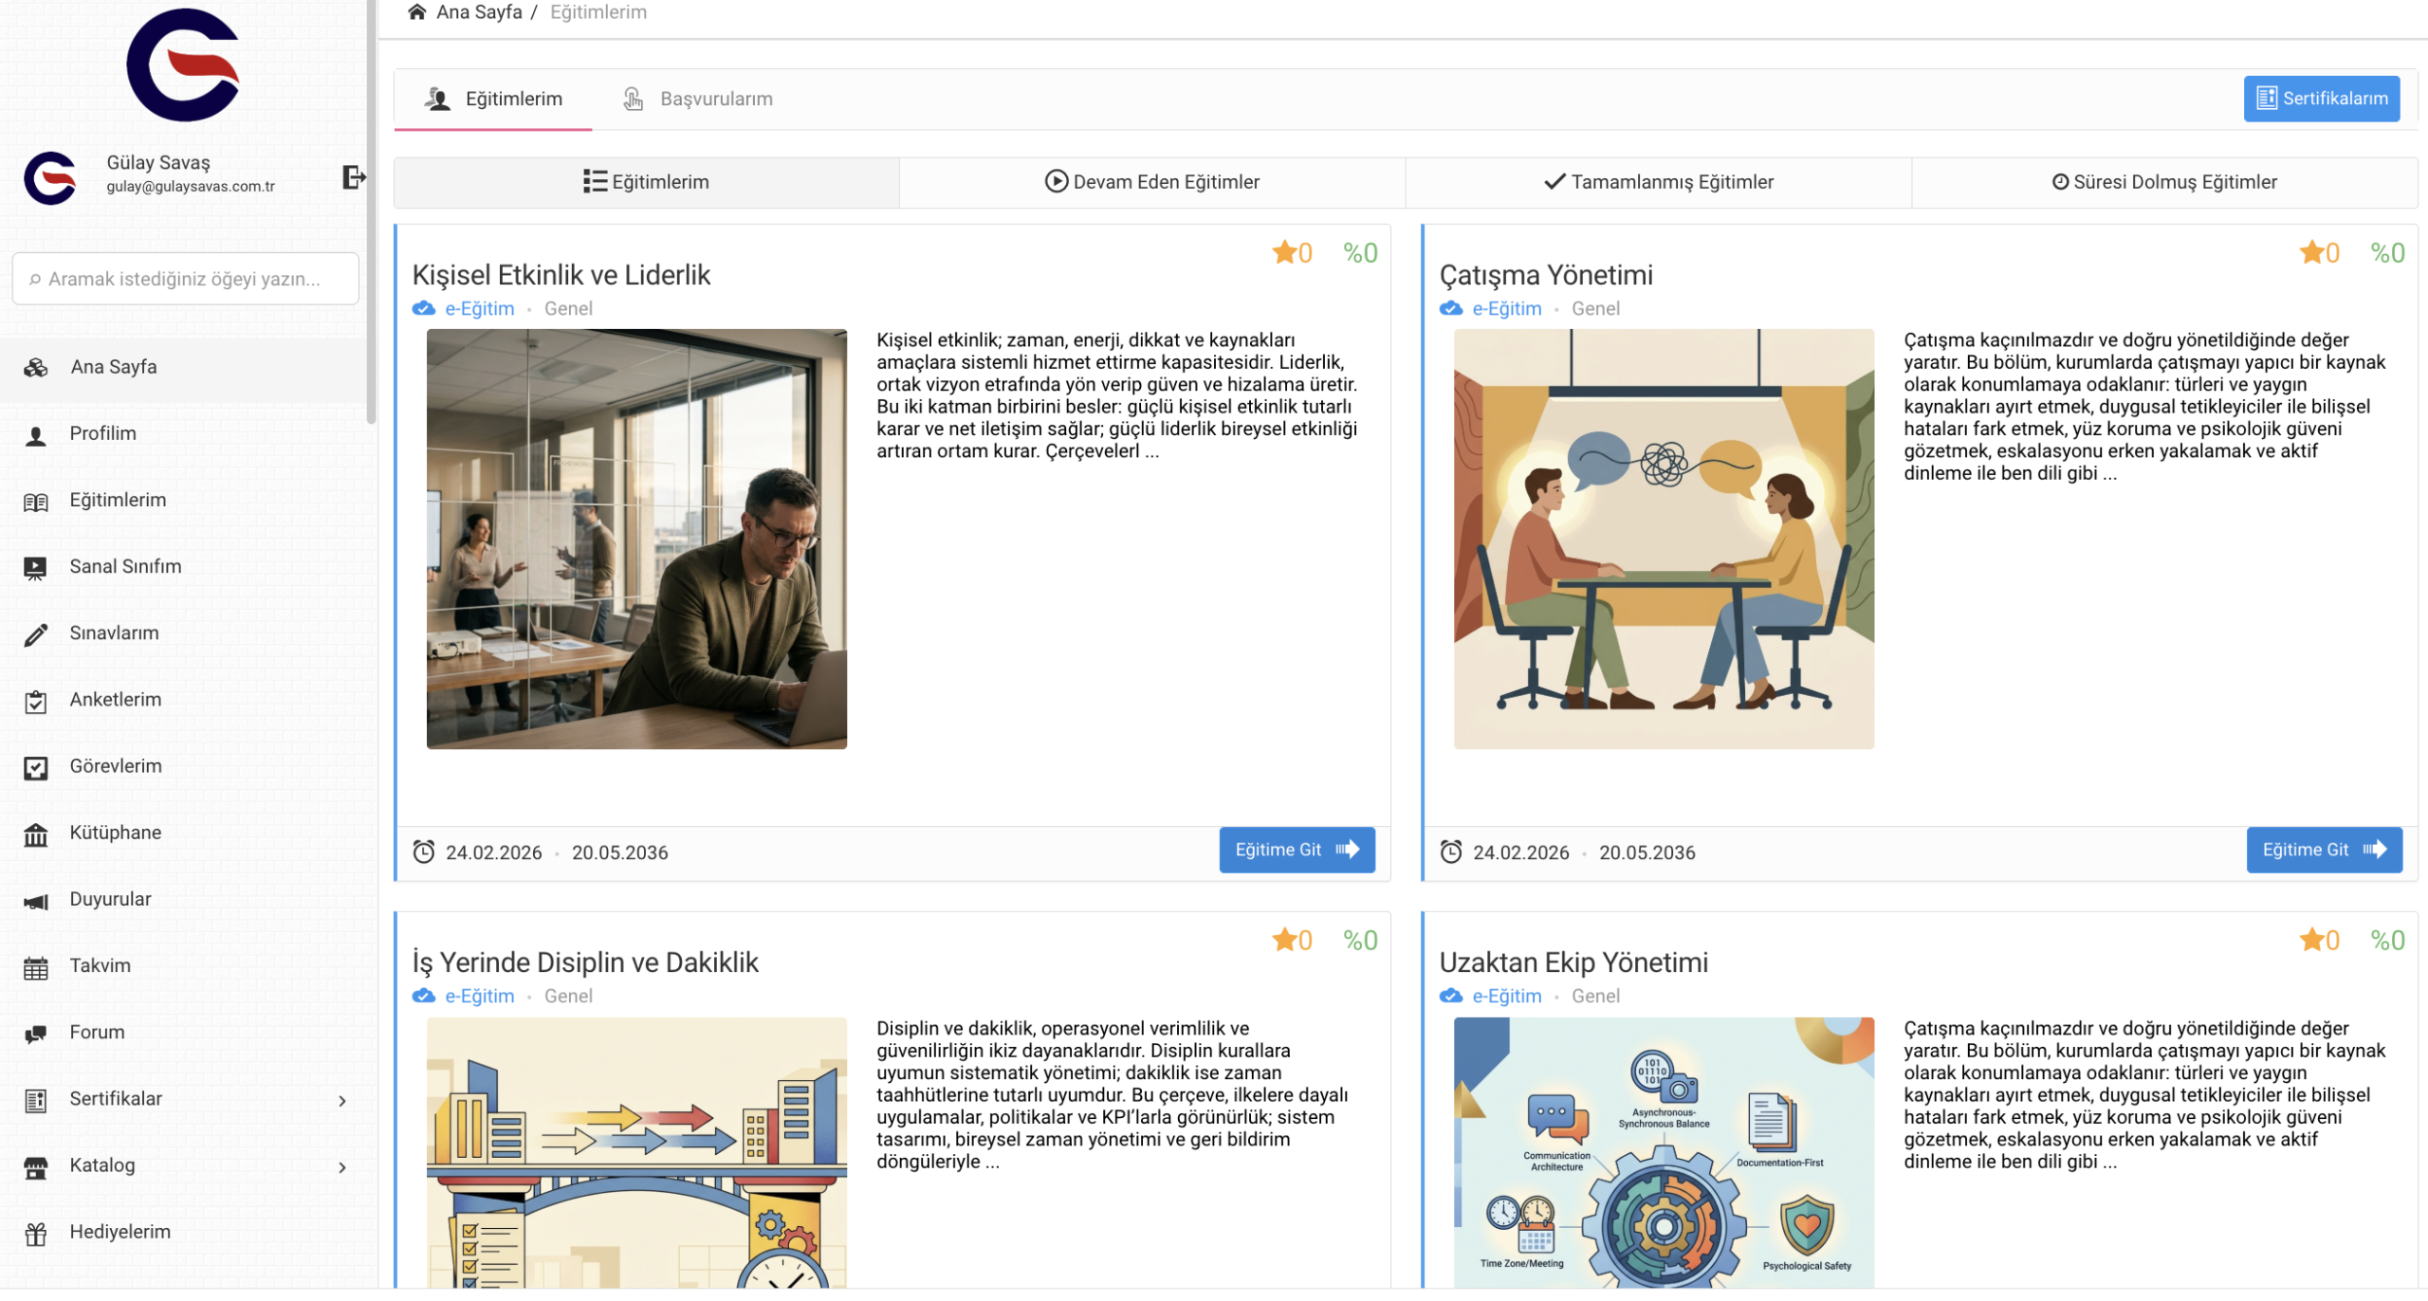Click the user avatar logo beside Gülay Savaş
2428x1301 pixels.
point(50,177)
